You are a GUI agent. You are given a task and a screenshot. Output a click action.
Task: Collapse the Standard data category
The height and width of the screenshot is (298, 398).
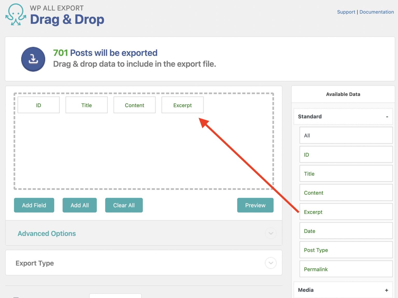coord(387,116)
